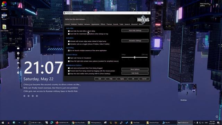Click the Cancel button in Preferences
This screenshot has width=222, height=125.
[x=144, y=79]
